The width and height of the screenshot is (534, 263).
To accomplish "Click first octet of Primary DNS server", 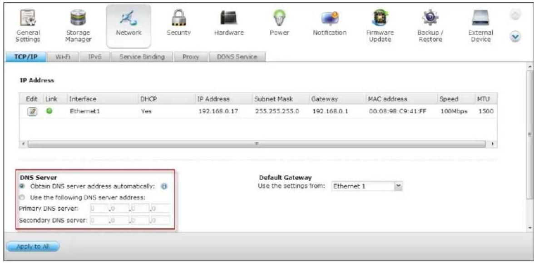I will (98, 208).
